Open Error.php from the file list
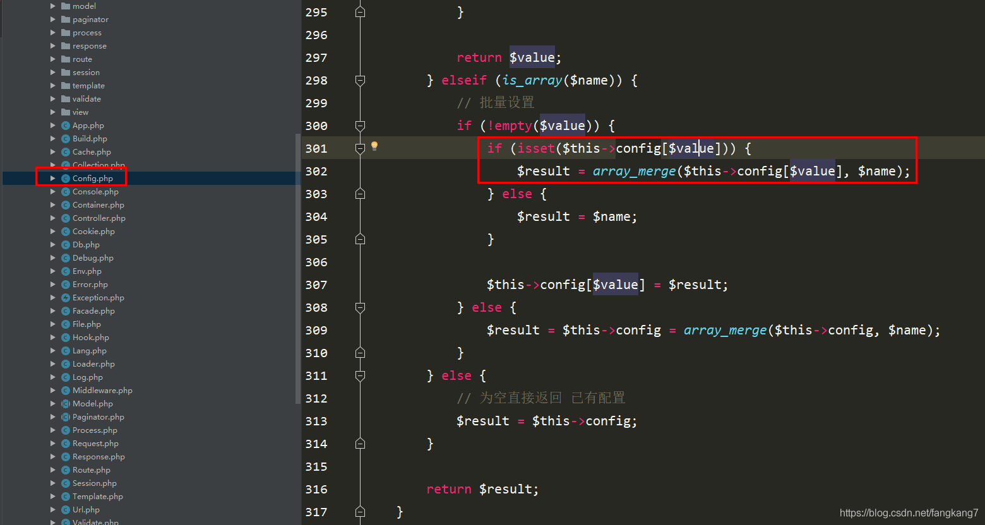 (90, 285)
